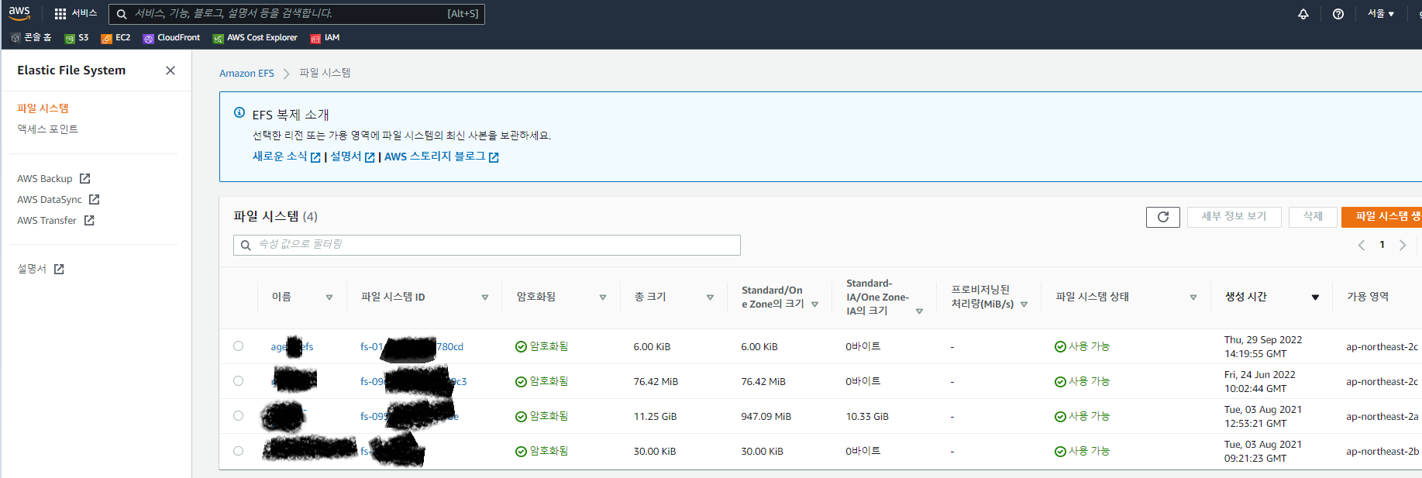Open Console Home shortcut
This screenshot has width=1422, height=478.
pyautogui.click(x=31, y=38)
